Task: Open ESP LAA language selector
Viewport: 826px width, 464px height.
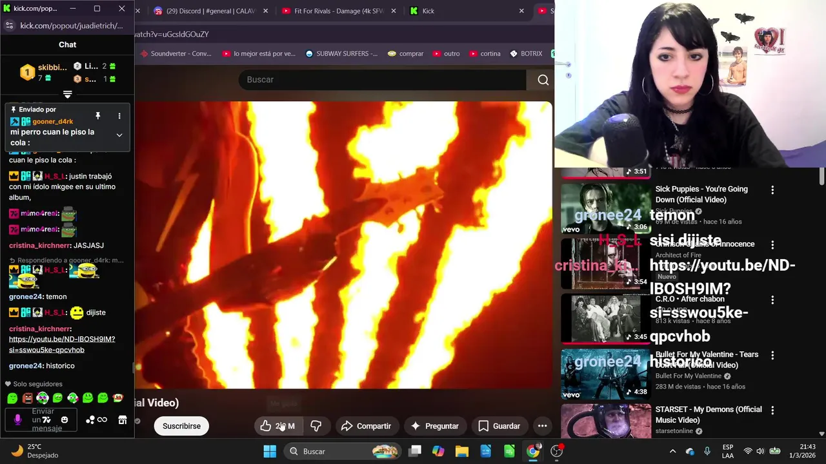Action: click(728, 451)
